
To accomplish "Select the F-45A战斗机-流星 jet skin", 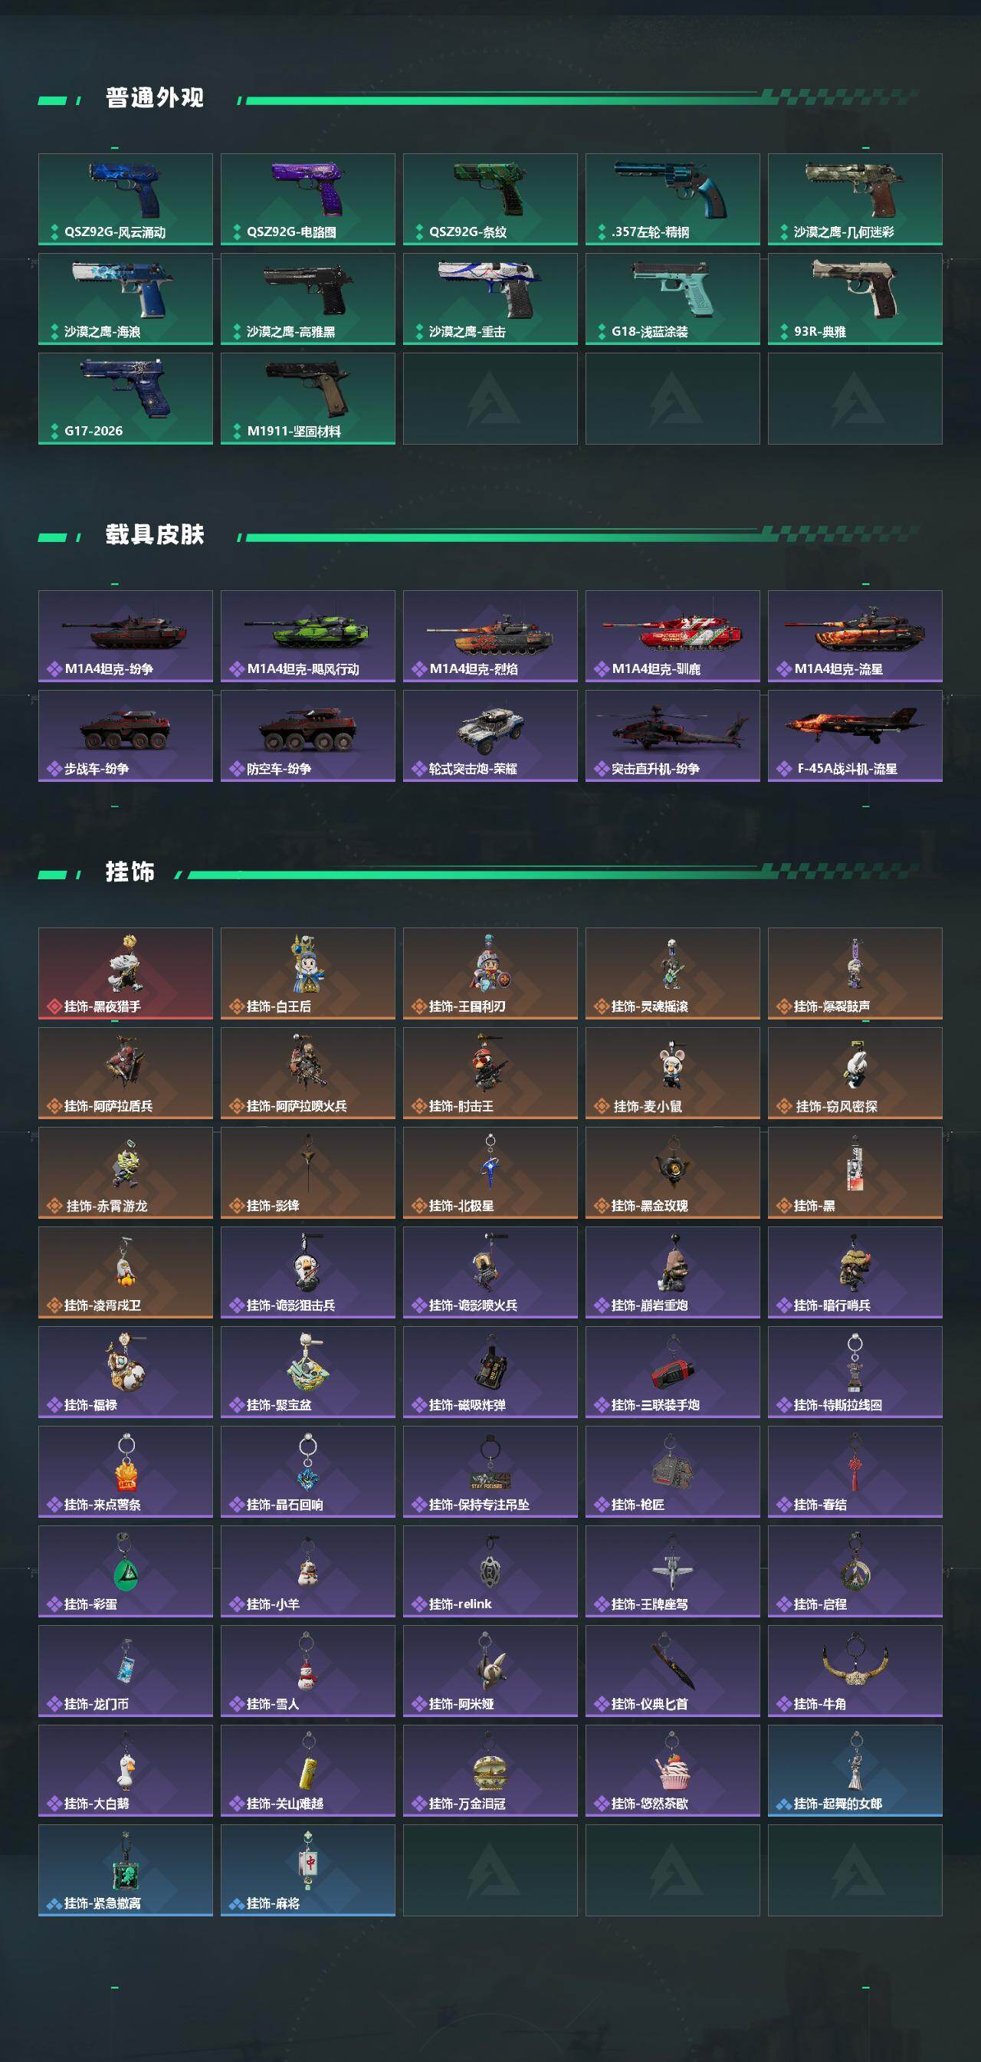I will (x=855, y=736).
